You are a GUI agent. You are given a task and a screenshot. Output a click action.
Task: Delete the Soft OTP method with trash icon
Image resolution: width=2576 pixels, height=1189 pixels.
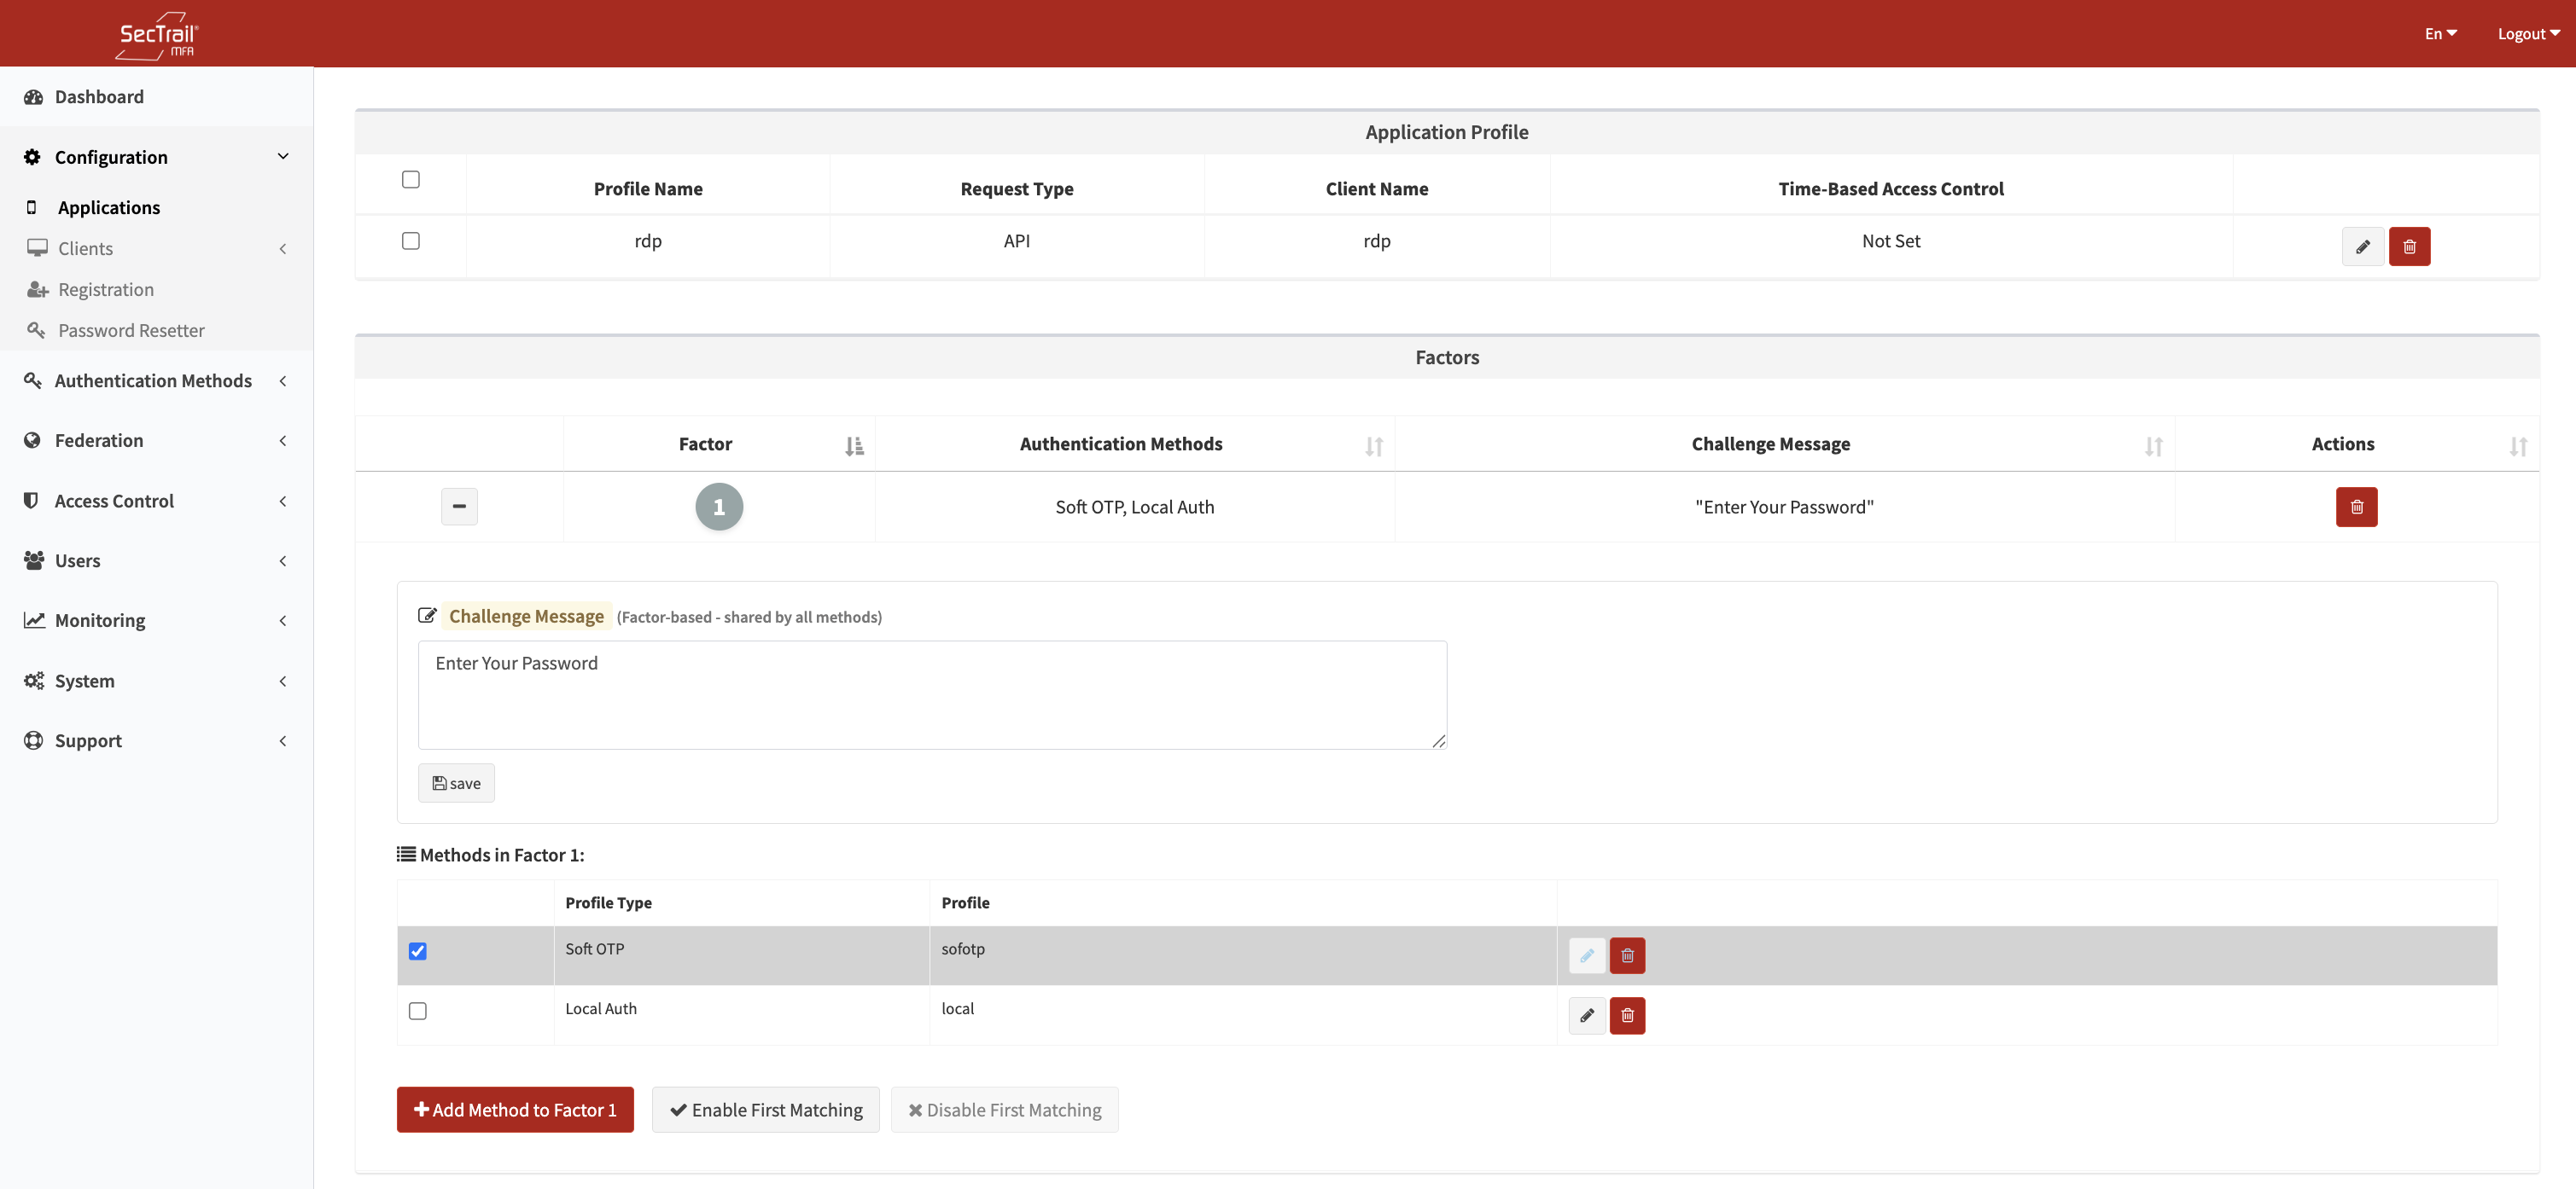1627,955
